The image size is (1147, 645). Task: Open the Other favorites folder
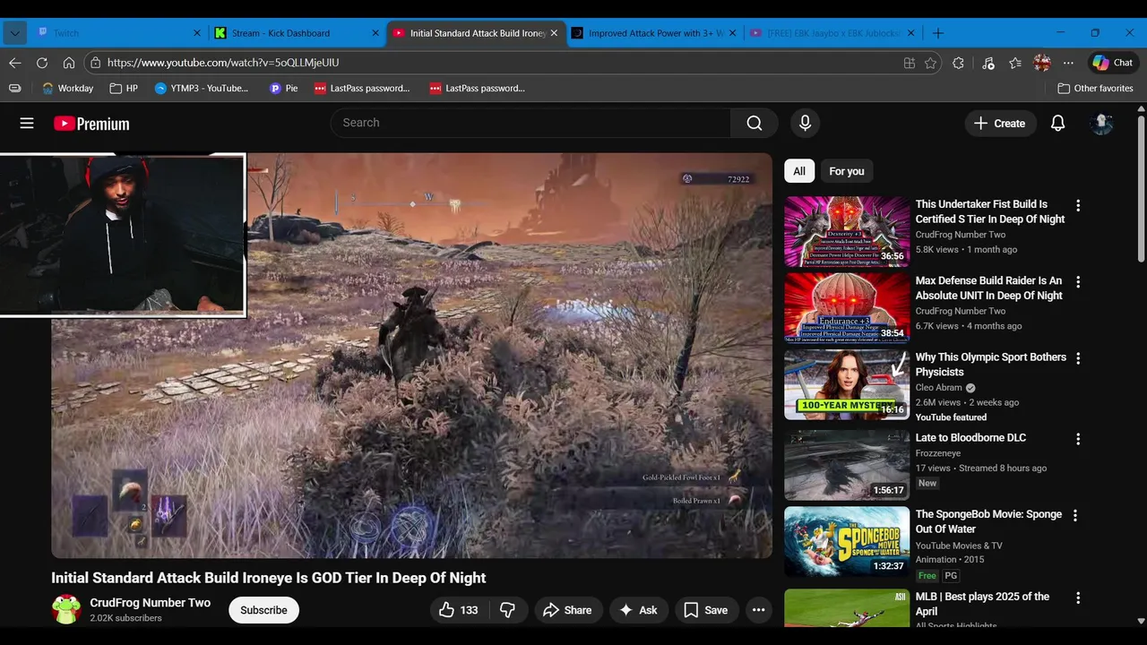point(1095,88)
